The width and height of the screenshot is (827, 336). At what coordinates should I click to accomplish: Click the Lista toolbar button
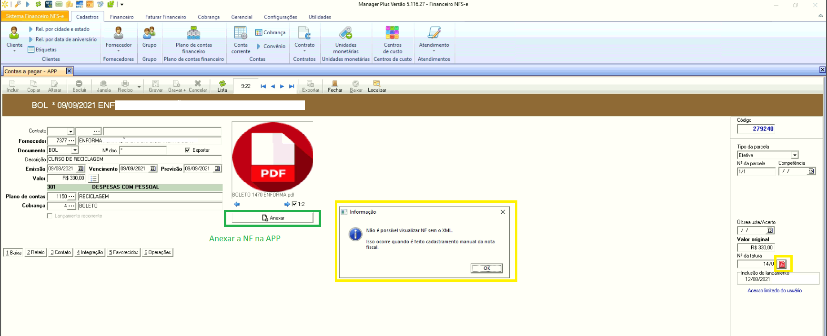tap(222, 86)
